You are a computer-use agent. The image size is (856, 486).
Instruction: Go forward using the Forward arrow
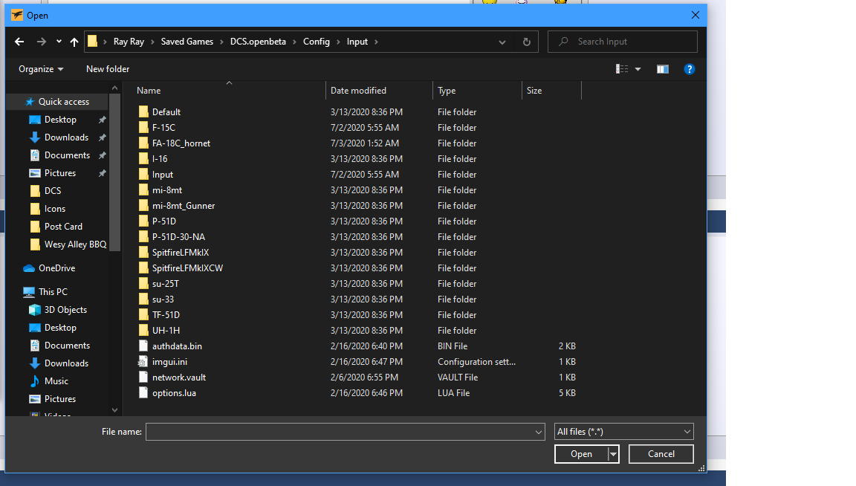tap(42, 42)
